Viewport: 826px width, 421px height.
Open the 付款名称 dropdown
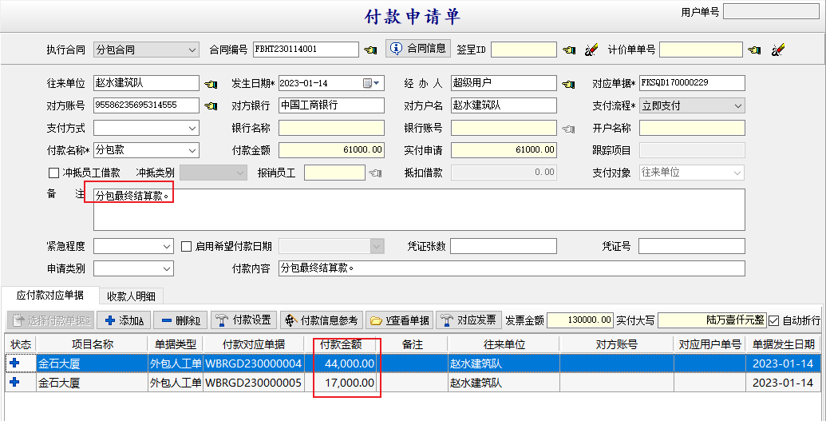pos(192,150)
